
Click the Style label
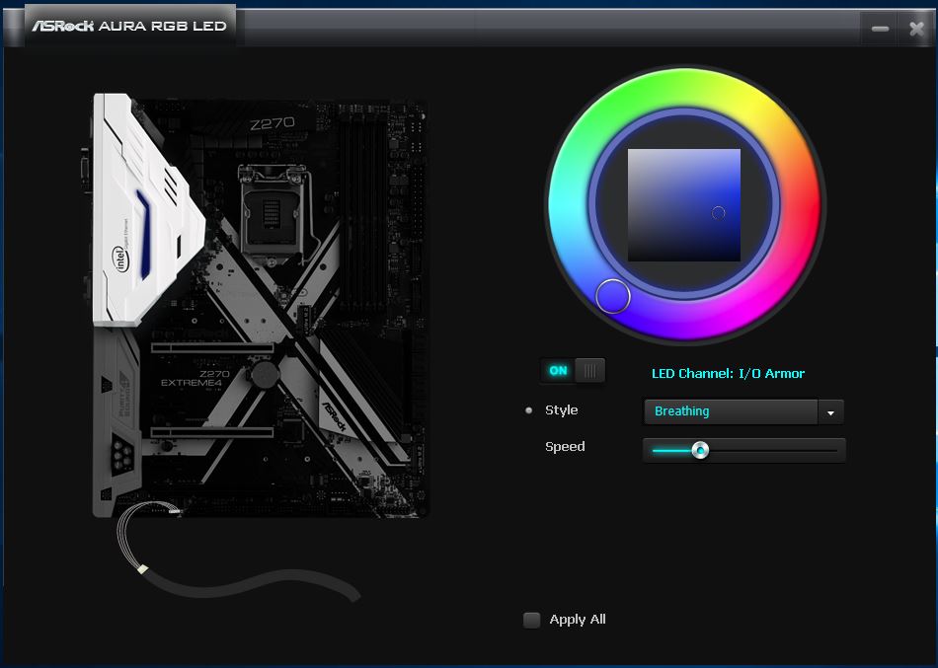coord(561,410)
